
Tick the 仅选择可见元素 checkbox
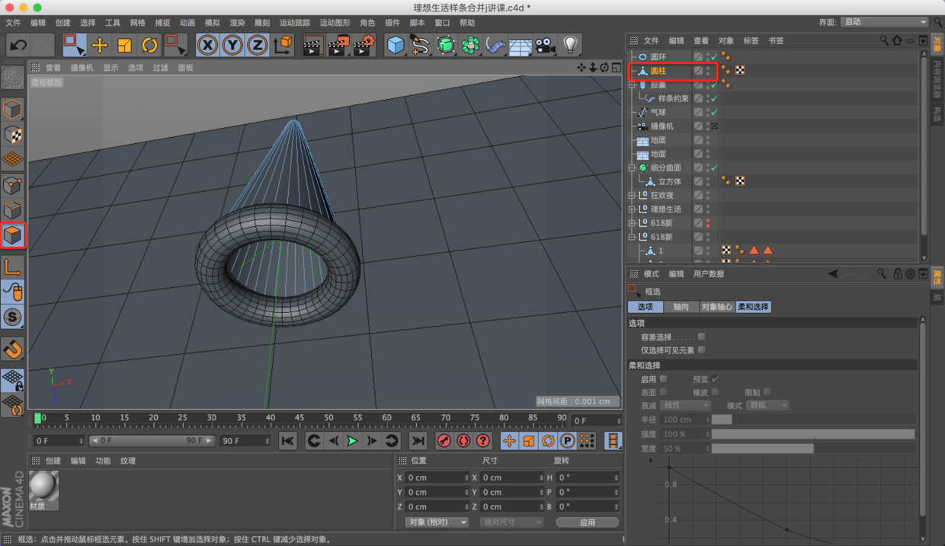(x=702, y=350)
